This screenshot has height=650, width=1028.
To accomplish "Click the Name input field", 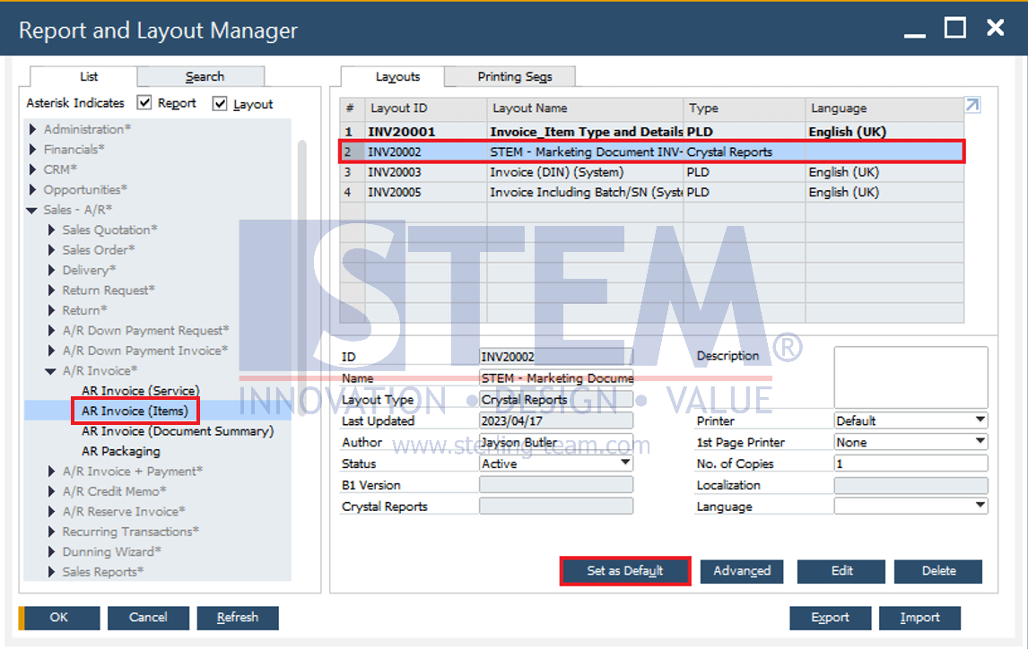I will coord(557,378).
